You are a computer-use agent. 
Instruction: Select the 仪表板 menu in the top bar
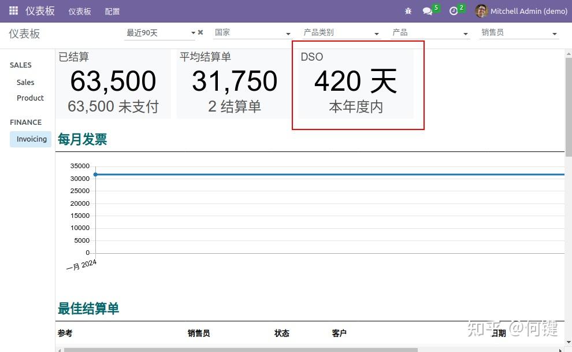pos(79,11)
